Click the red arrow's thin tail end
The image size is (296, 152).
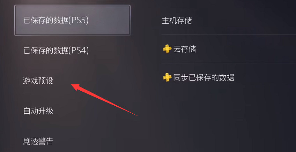[137, 115]
